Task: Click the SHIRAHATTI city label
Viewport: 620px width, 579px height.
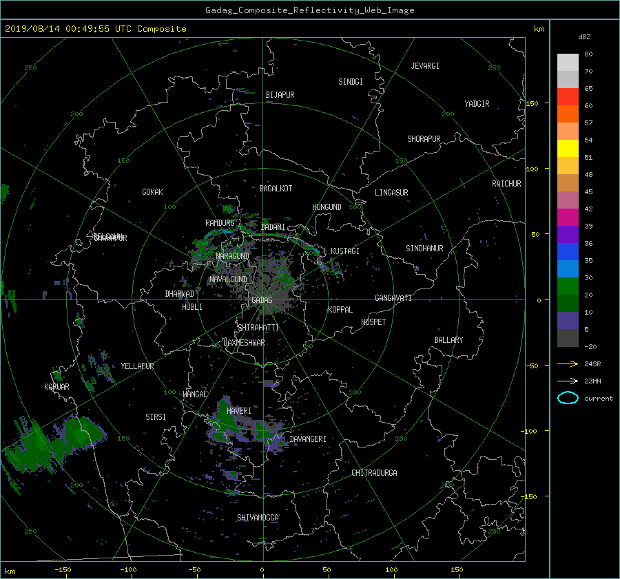Action: 258,328
